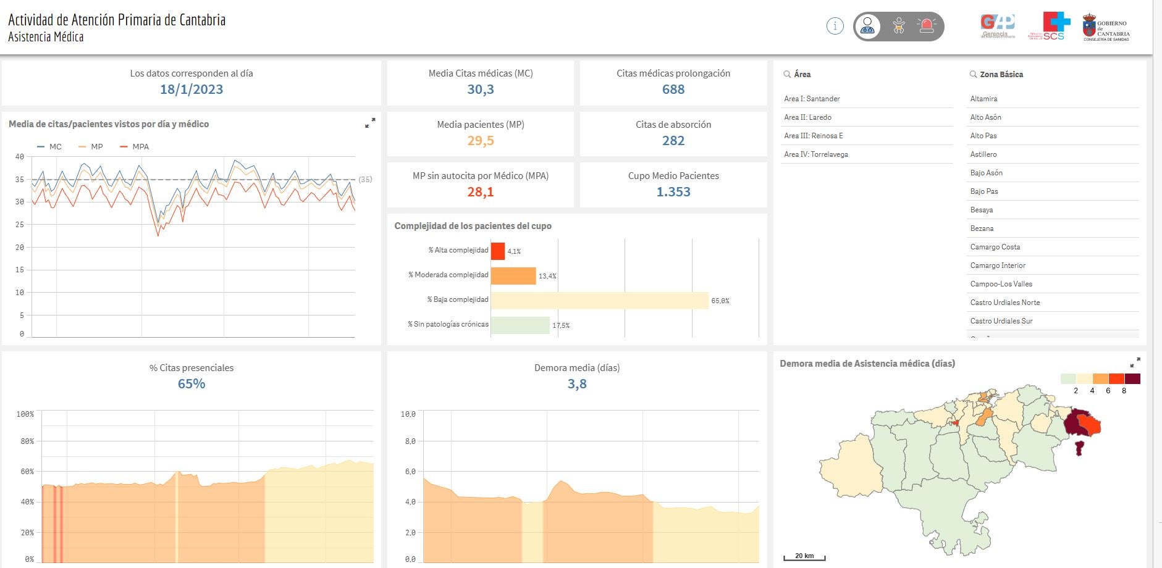Toggle the MC series in chart legend

(x=49, y=147)
